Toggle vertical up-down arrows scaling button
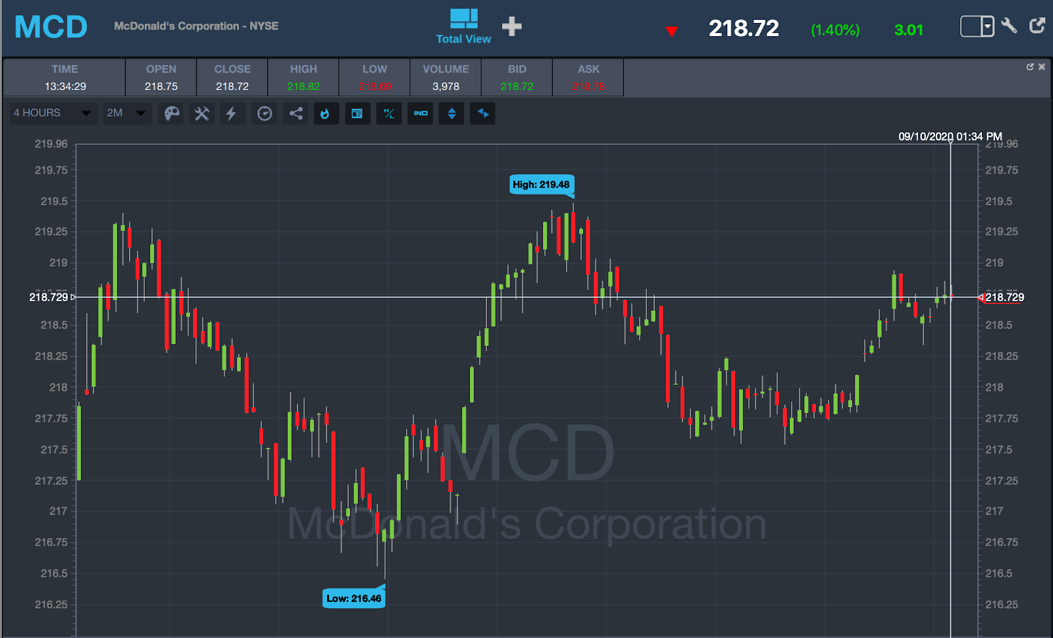This screenshot has height=638, width=1053. tap(451, 114)
